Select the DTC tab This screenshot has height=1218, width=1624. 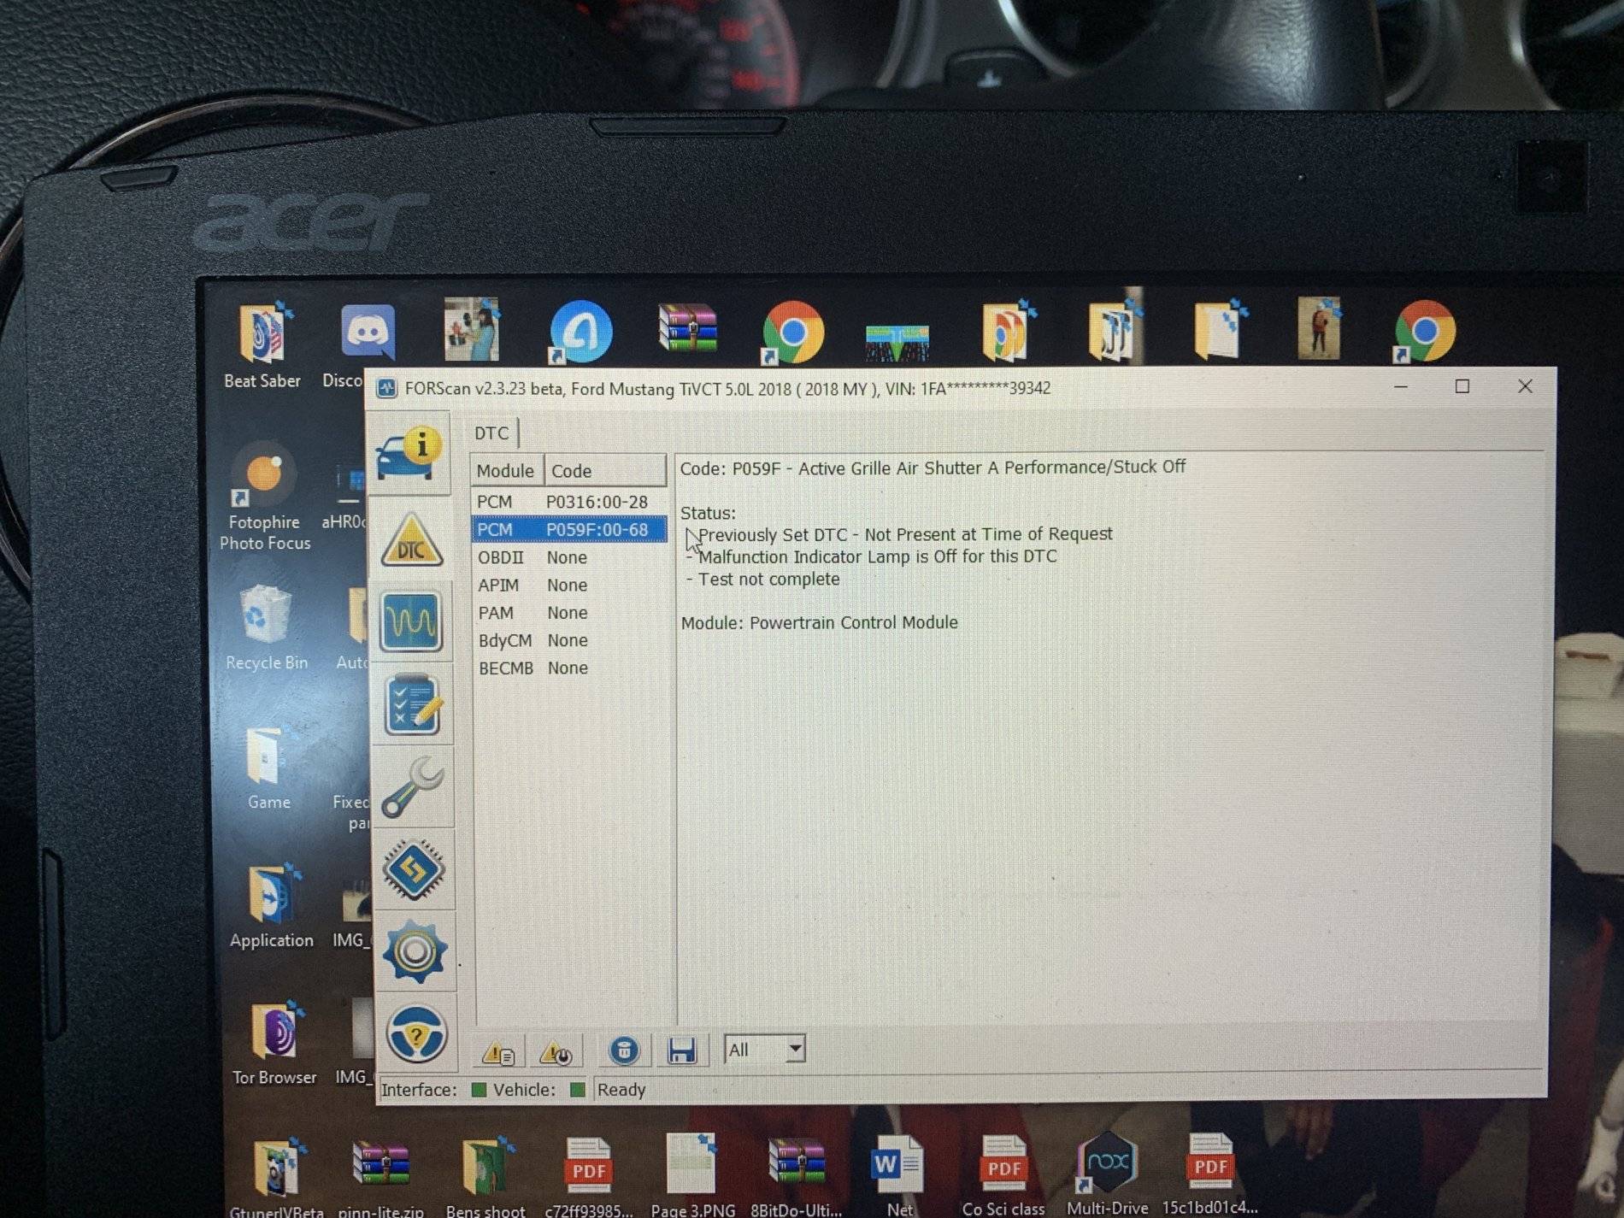(x=491, y=433)
